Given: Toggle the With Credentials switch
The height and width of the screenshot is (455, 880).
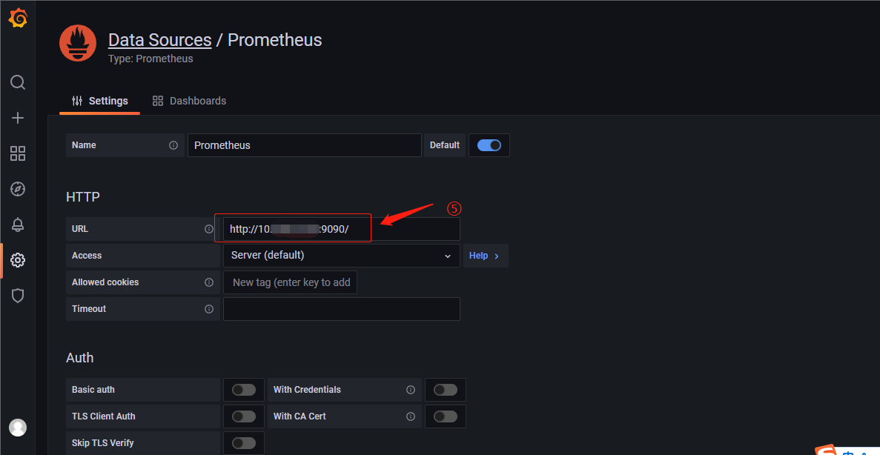Looking at the screenshot, I should coord(446,390).
